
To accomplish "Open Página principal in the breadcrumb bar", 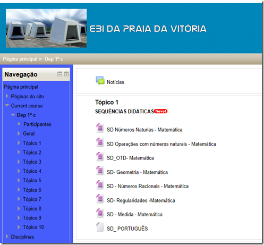I will point(20,59).
